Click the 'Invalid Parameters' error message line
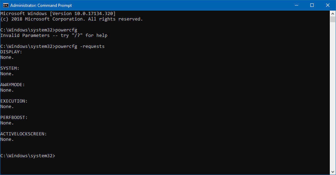The height and width of the screenshot is (175, 336). [x=54, y=36]
